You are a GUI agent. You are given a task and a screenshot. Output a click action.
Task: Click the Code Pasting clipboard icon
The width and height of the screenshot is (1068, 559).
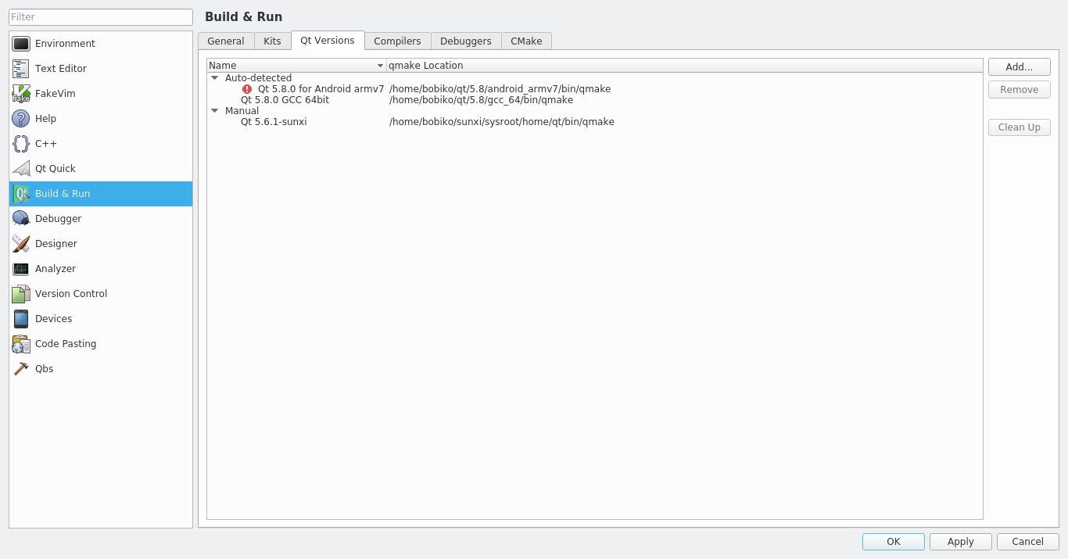(x=21, y=344)
